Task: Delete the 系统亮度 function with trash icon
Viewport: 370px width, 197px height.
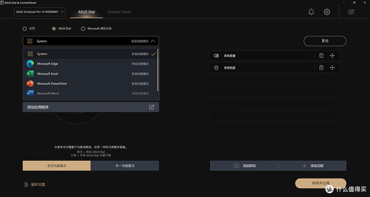Action: pyautogui.click(x=321, y=68)
